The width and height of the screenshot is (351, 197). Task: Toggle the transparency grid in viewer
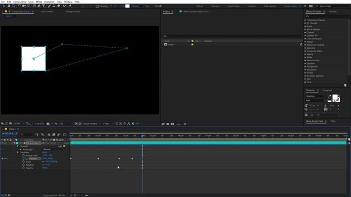[80, 124]
